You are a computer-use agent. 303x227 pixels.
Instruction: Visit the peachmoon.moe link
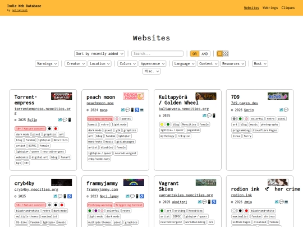coord(100,103)
